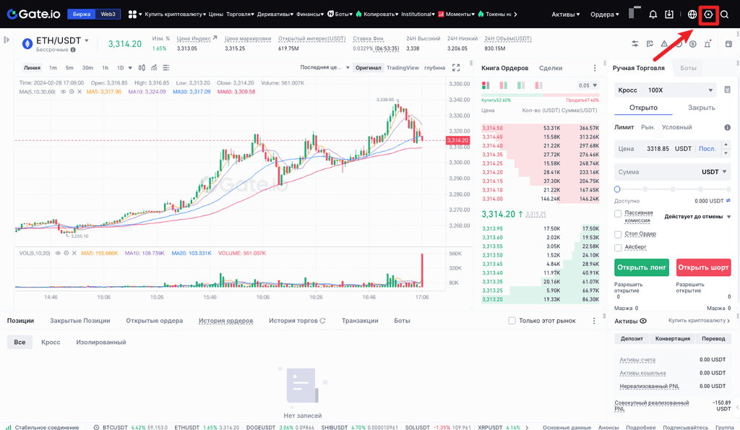
Task: Expand the Кросс 100X leverage dropdown
Action: pos(666,90)
